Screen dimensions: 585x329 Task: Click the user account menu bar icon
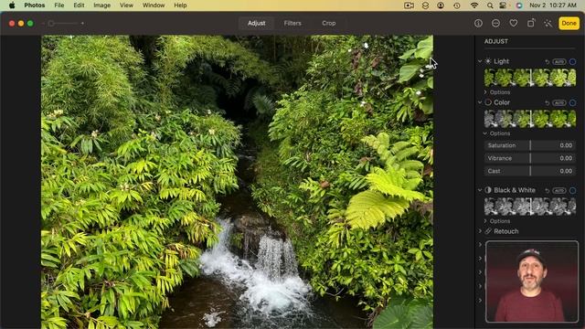point(441,5)
